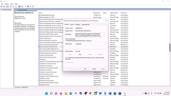Click the Stop button in properties dialog
The width and height of the screenshot is (171, 96).
(x=80, y=54)
